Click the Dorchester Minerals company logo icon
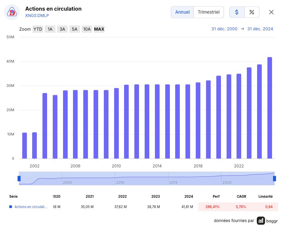This screenshot has height=228, width=282. tap(12, 12)
